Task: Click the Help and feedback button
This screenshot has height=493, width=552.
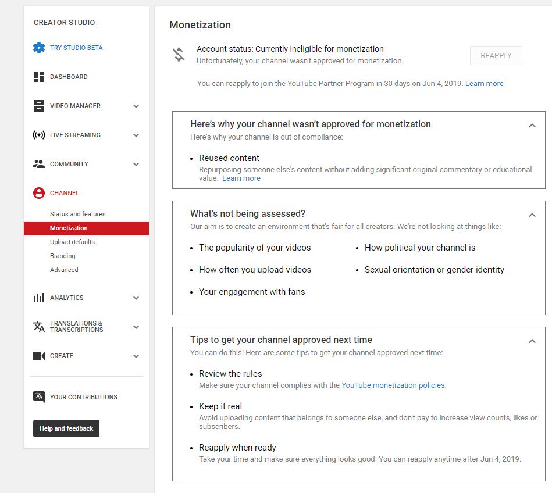Action: (x=66, y=428)
